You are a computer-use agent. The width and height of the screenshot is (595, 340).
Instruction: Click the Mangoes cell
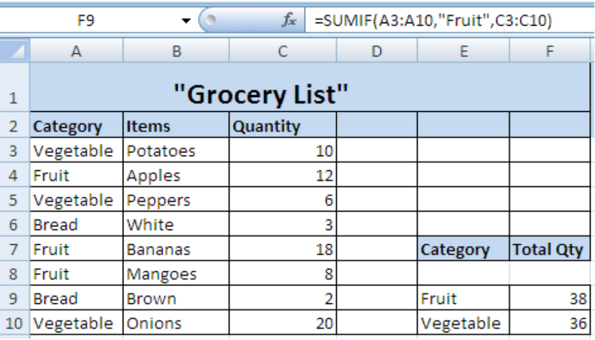point(176,274)
